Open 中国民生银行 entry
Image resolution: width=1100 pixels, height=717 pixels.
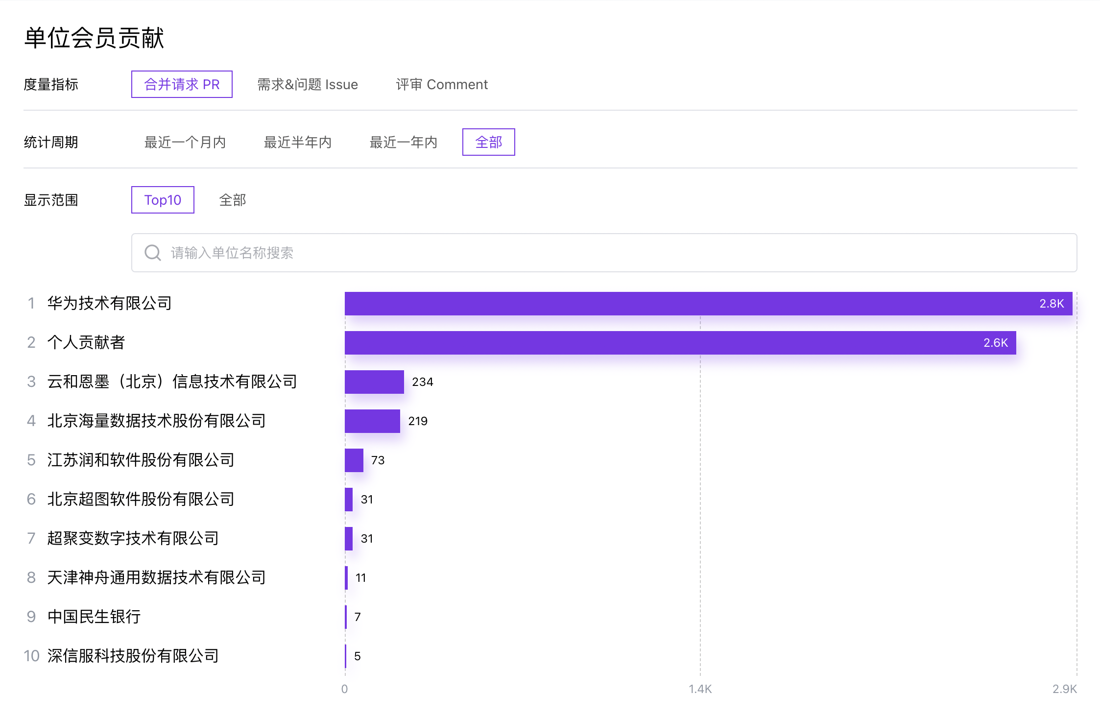(x=94, y=617)
